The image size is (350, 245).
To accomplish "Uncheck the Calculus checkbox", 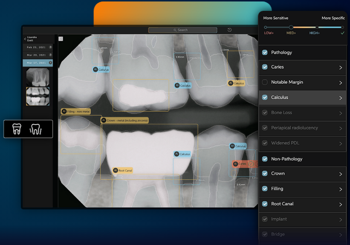I will click(x=265, y=97).
